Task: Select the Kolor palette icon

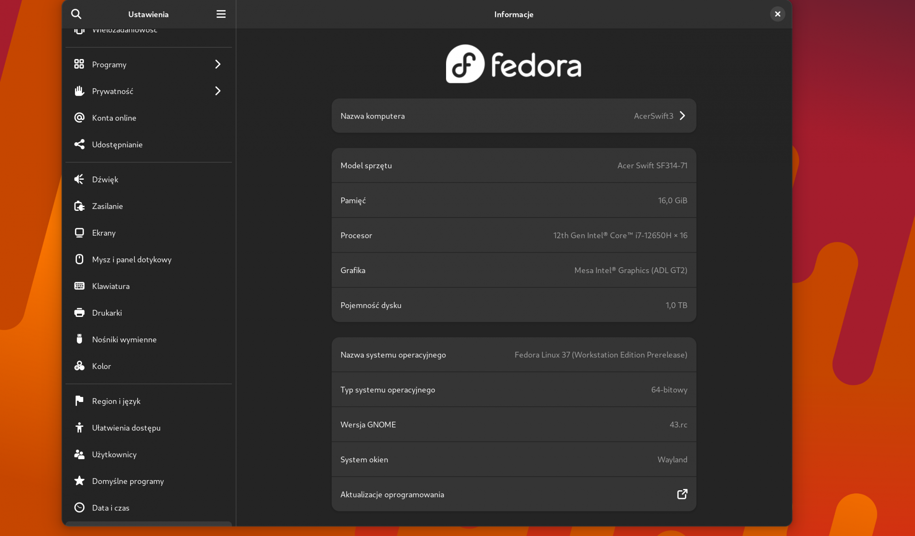Action: tap(79, 366)
